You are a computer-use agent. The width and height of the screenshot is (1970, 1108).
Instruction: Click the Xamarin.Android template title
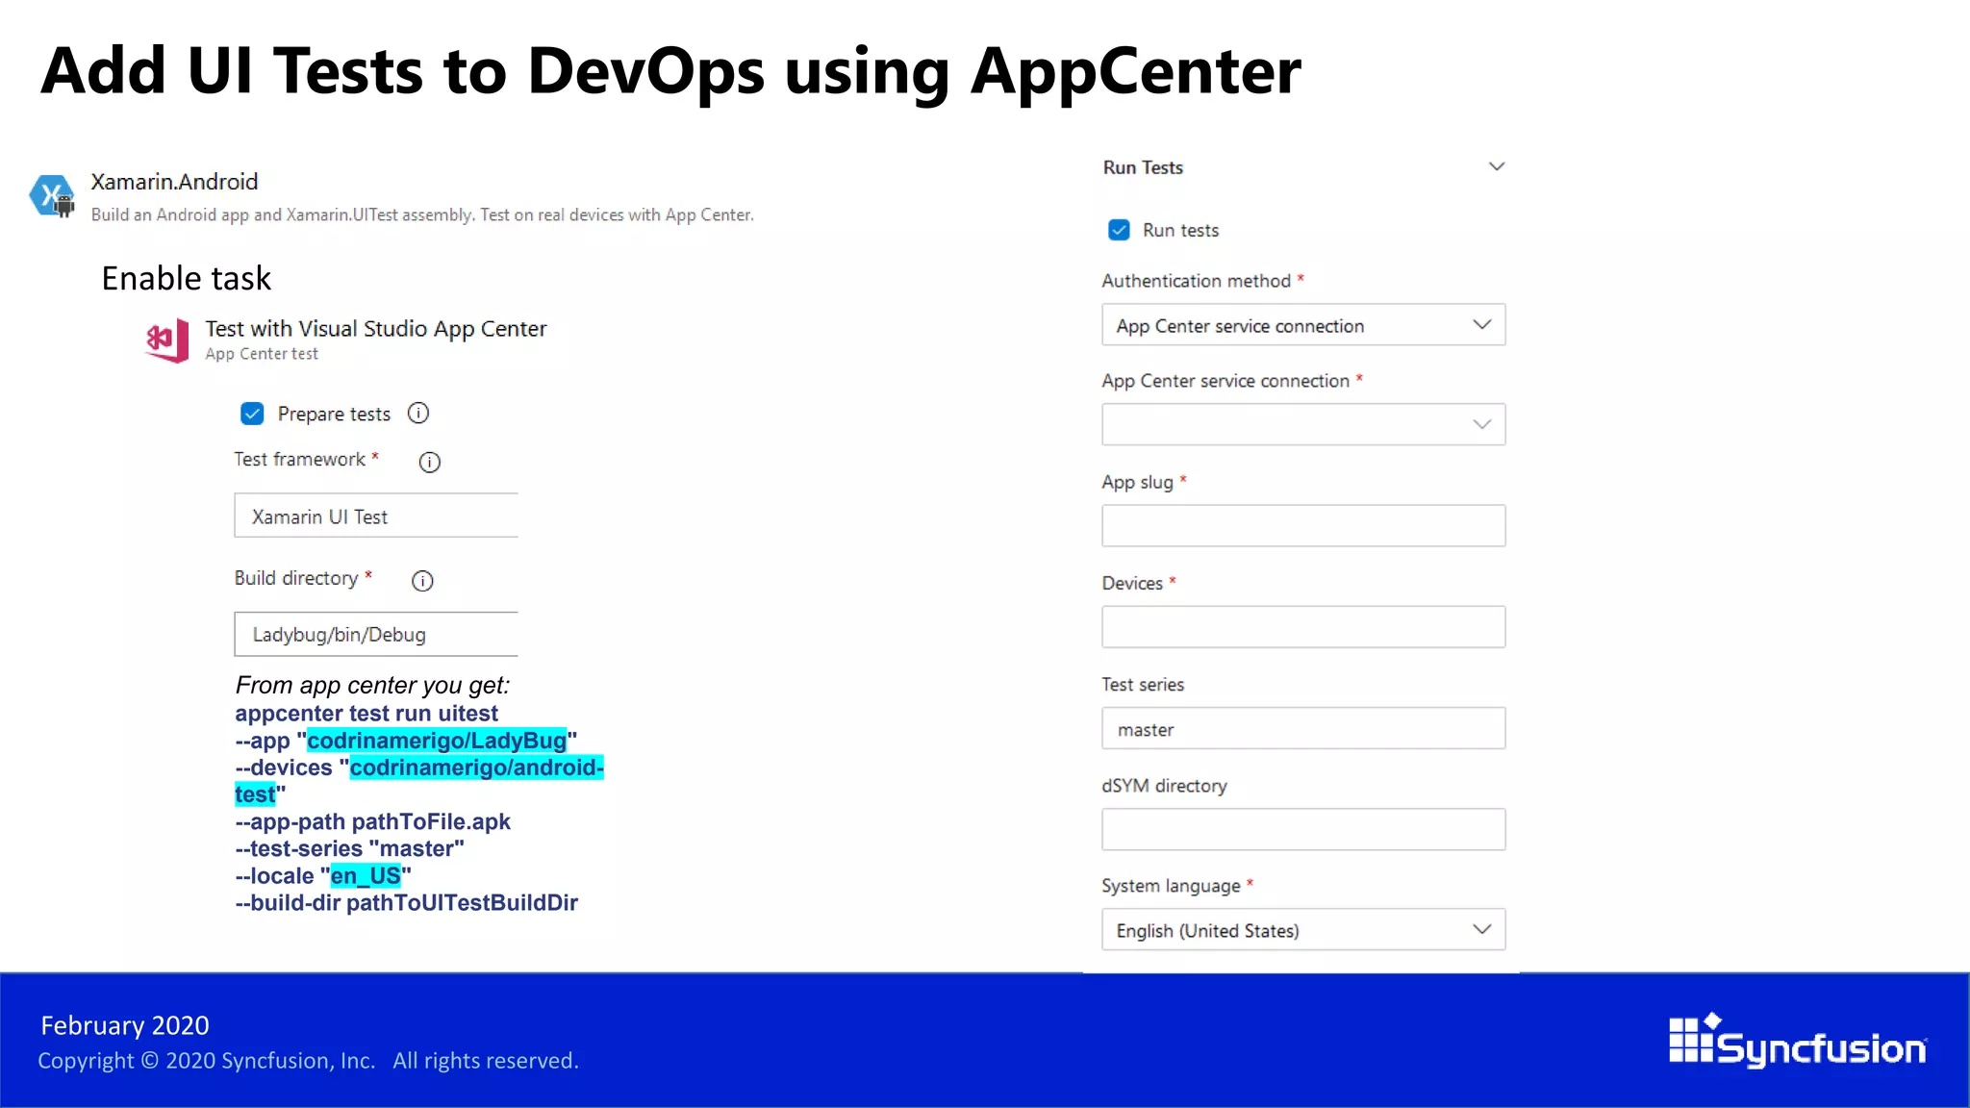pyautogui.click(x=174, y=182)
